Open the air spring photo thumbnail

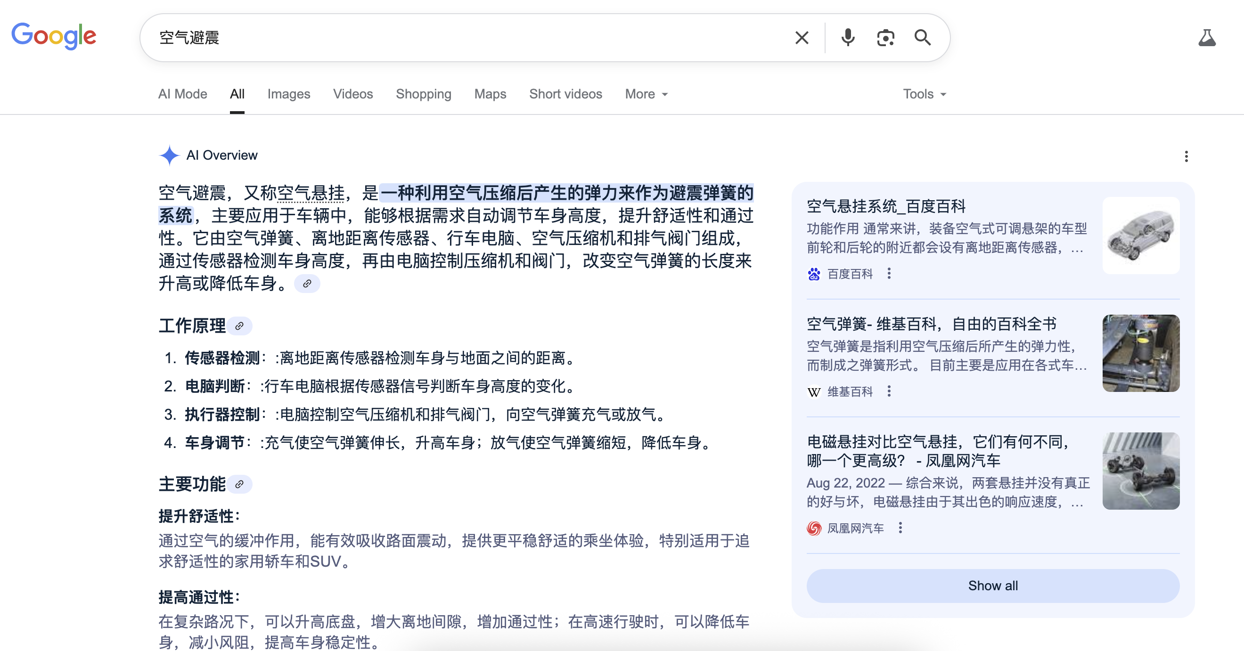tap(1141, 353)
